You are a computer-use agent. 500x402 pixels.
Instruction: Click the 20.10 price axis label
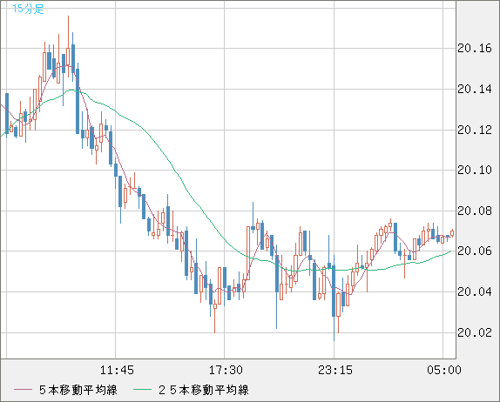click(x=475, y=170)
